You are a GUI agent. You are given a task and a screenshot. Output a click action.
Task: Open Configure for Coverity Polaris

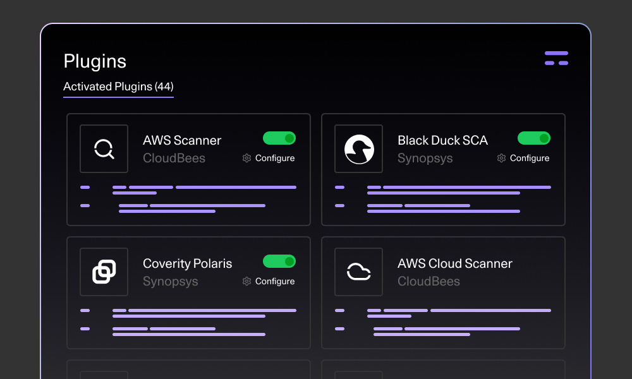pyautogui.click(x=275, y=281)
